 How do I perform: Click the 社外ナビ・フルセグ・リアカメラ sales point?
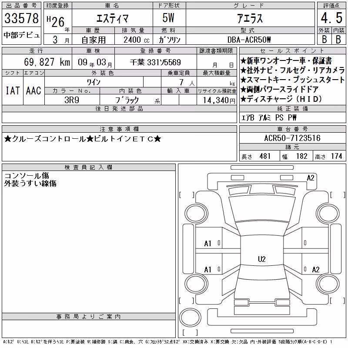[292, 70]
